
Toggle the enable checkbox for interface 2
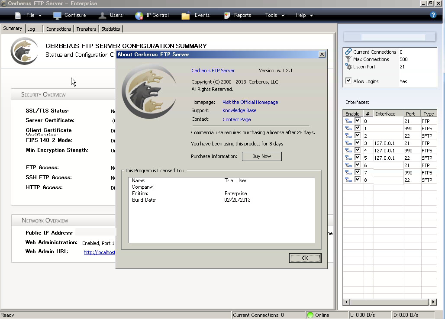point(357,135)
